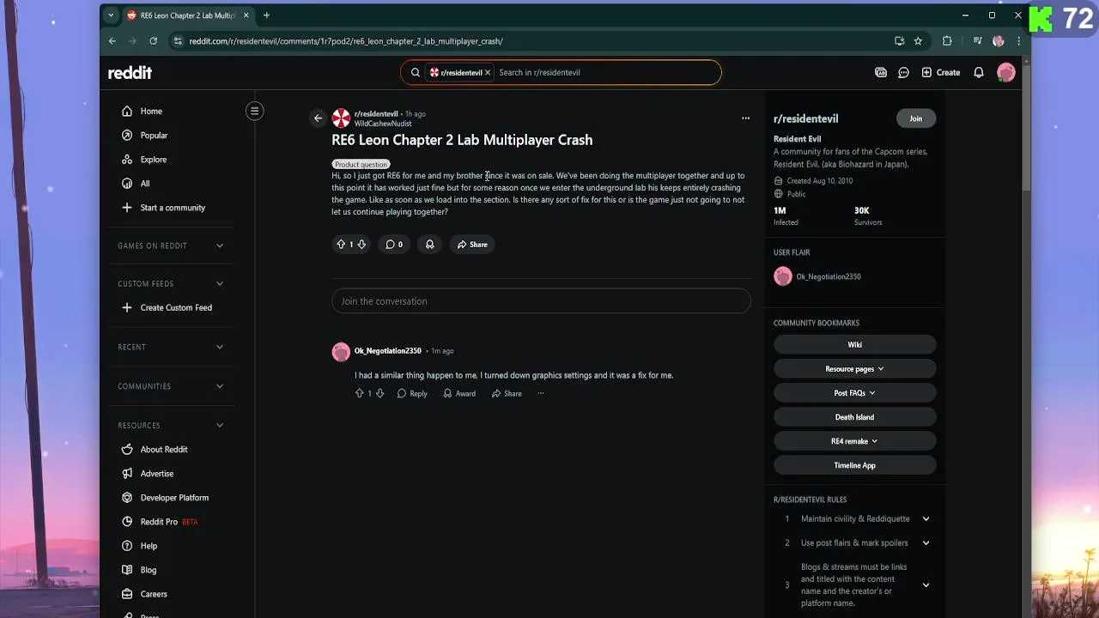Reply to the comment
Screen dimensions: 1099x618
(x=412, y=393)
